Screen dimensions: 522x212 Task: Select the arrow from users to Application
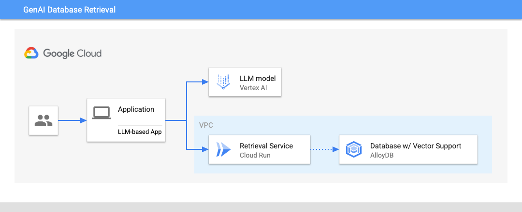pyautogui.click(x=72, y=120)
